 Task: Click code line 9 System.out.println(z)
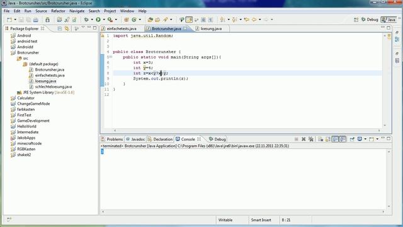point(161,78)
